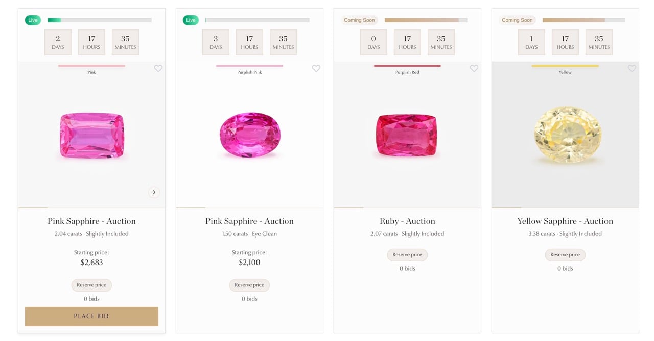654x341 pixels.
Task: Click the Purplish Red color bar
Action: [x=407, y=66]
